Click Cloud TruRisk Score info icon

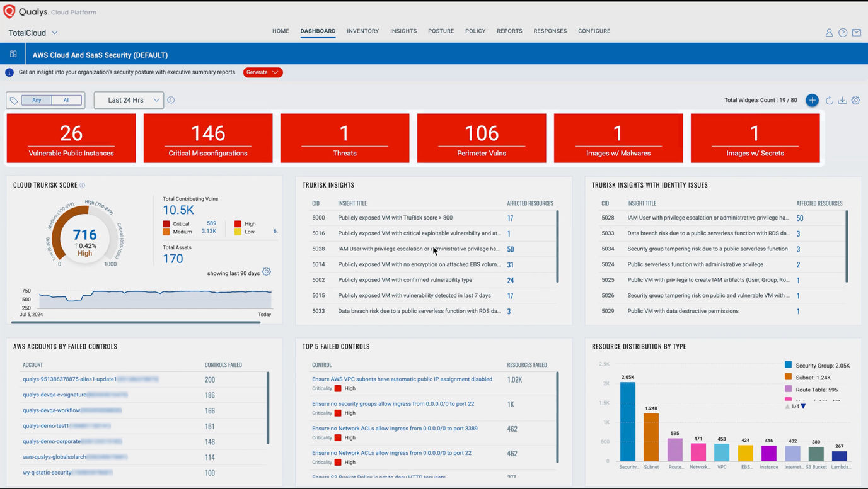(x=83, y=185)
